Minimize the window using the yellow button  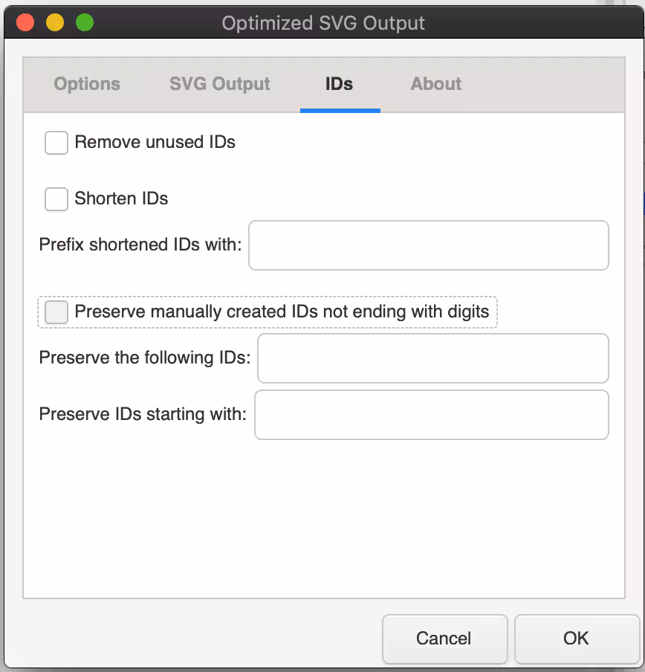55,22
